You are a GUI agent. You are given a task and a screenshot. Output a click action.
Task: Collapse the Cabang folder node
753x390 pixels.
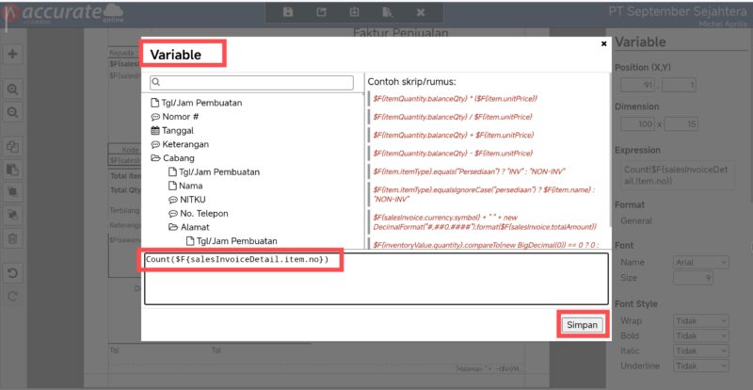click(x=155, y=158)
